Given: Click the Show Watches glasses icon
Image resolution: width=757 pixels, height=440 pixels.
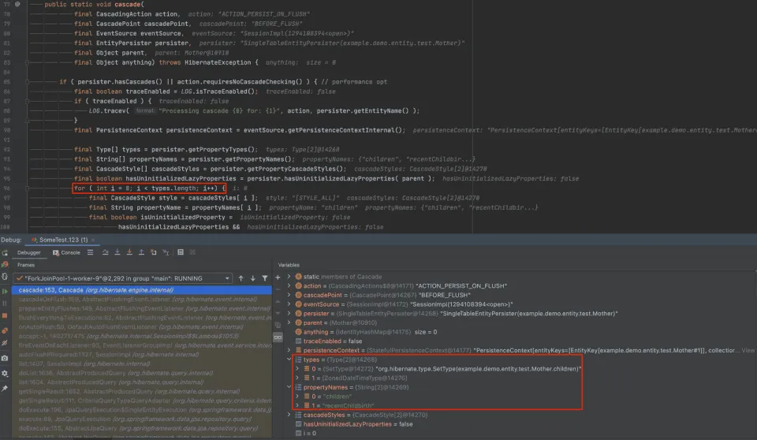Looking at the screenshot, I should [278, 337].
